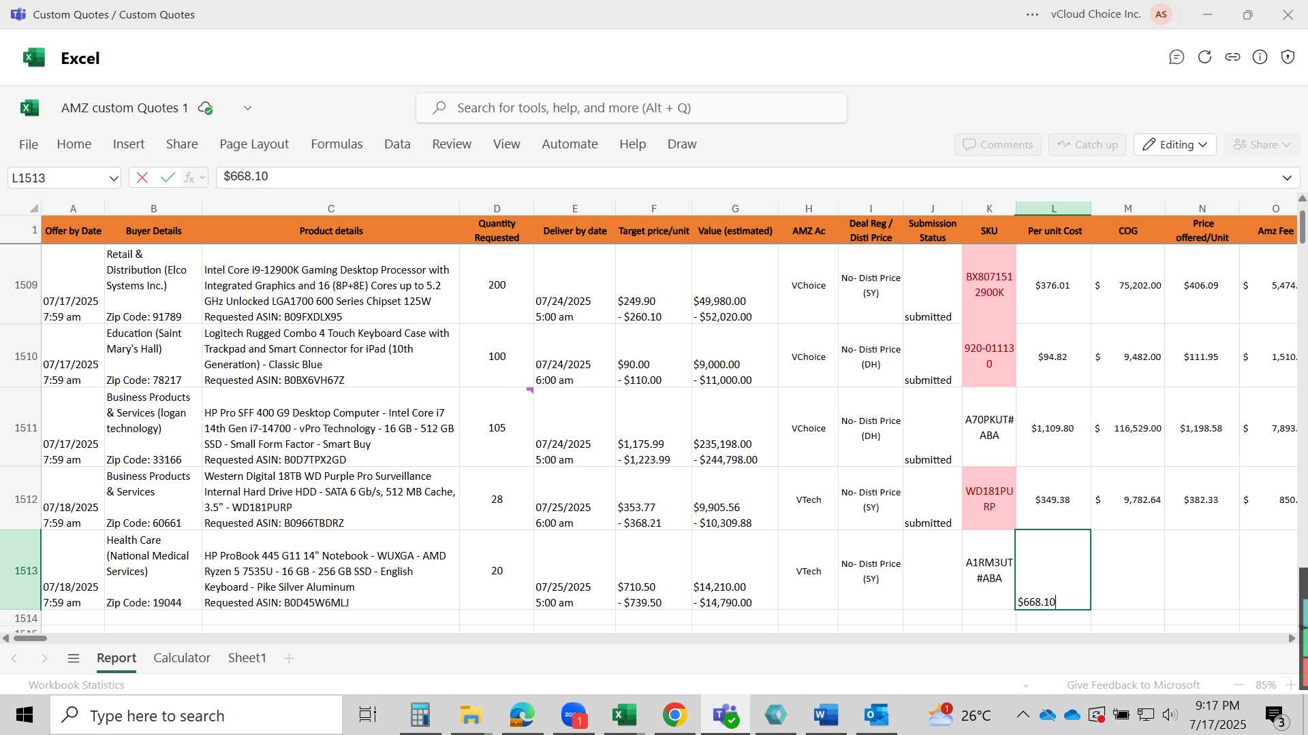The image size is (1308, 735).
Task: Open the Formulas ribbon tab
Action: [x=337, y=144]
